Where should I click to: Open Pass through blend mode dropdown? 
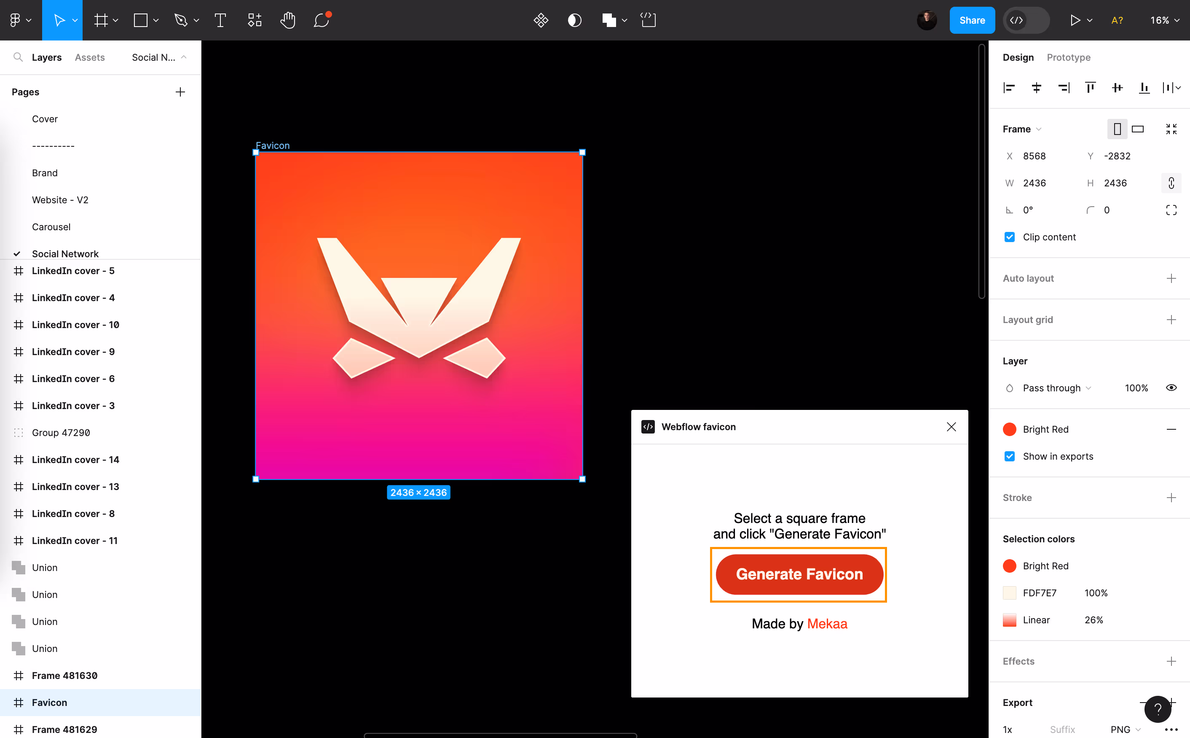coord(1056,388)
